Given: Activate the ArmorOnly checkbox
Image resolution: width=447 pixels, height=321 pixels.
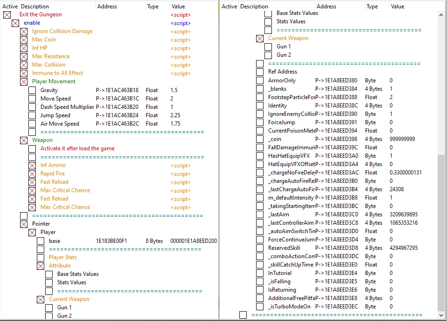Looking at the screenshot, I should point(260,80).
